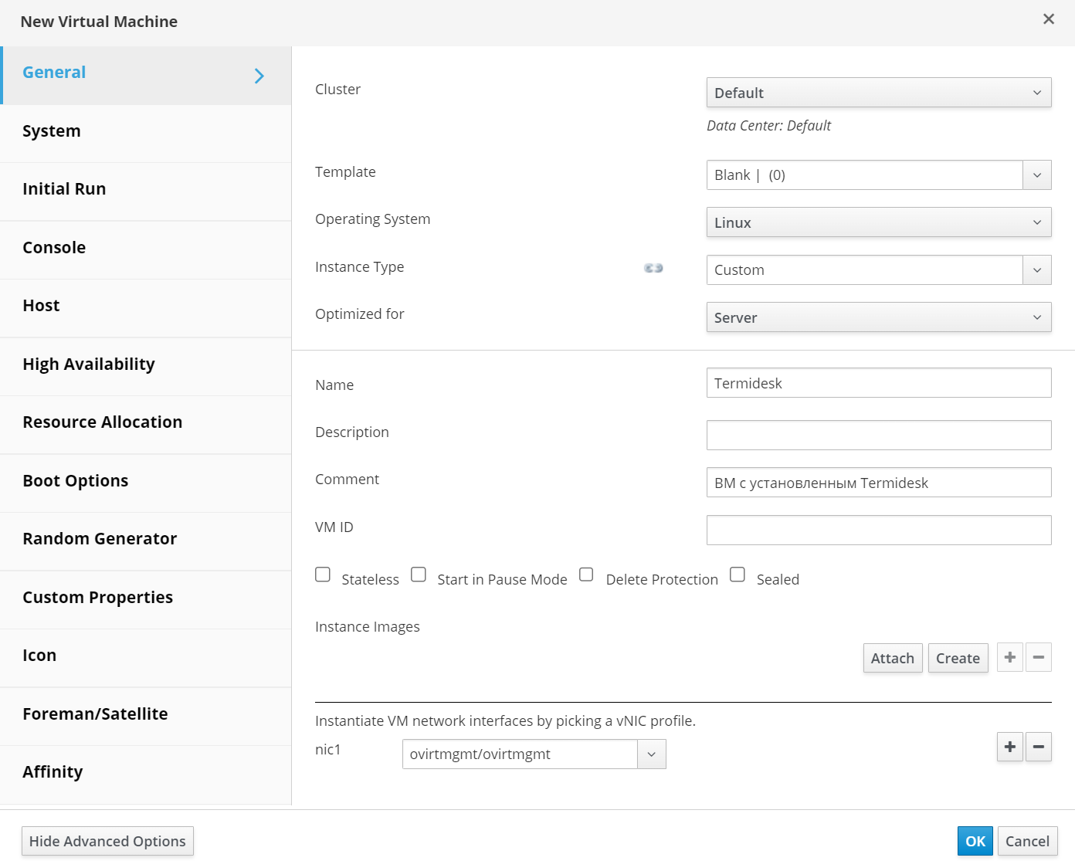Click the arrow beside General tab
The width and height of the screenshot is (1075, 861).
pyautogui.click(x=259, y=76)
